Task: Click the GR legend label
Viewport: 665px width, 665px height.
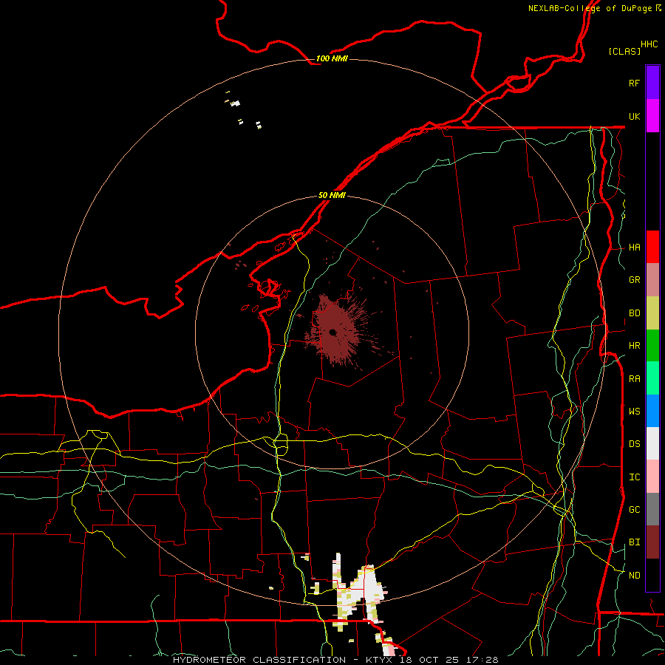Action: (635, 280)
